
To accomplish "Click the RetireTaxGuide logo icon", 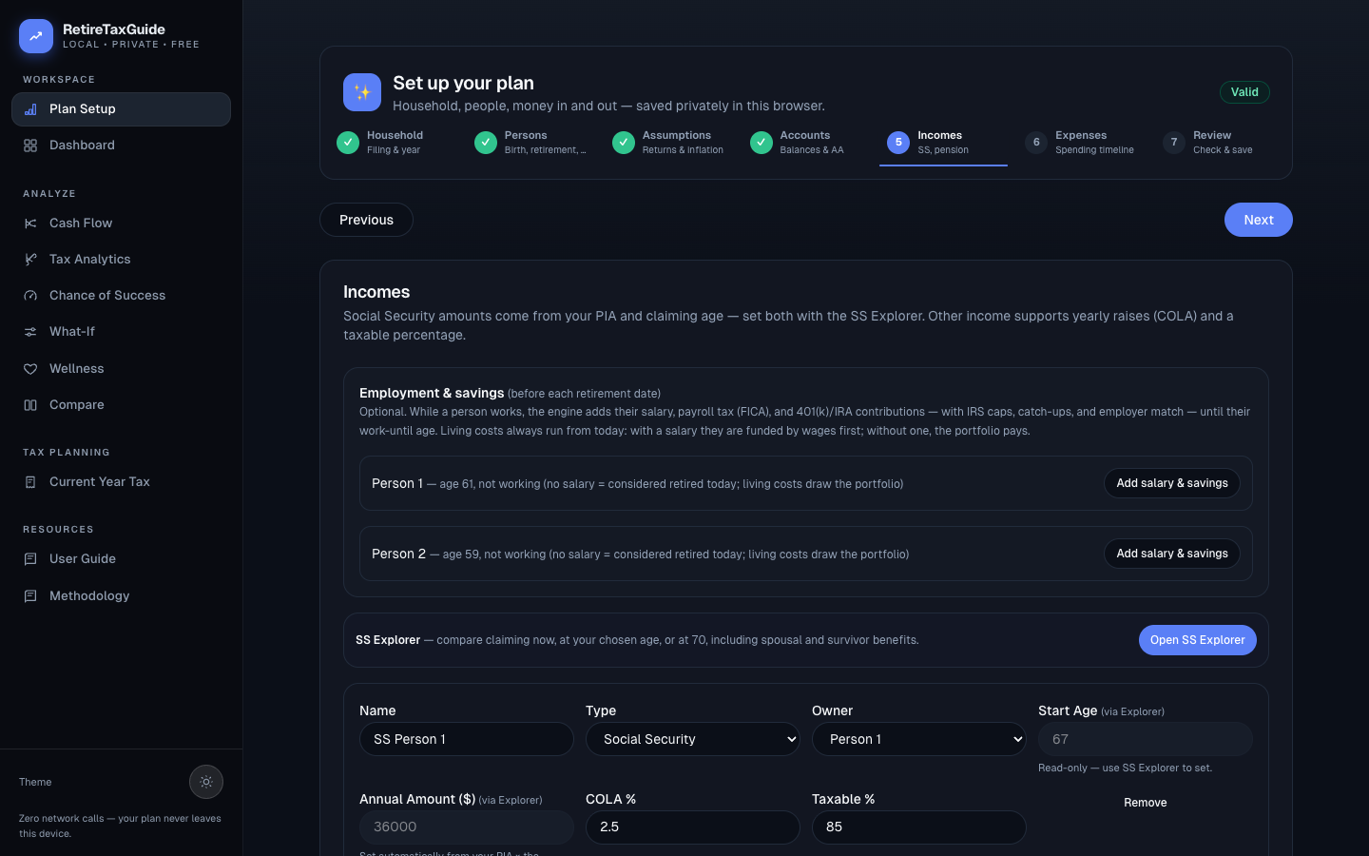I will [36, 36].
